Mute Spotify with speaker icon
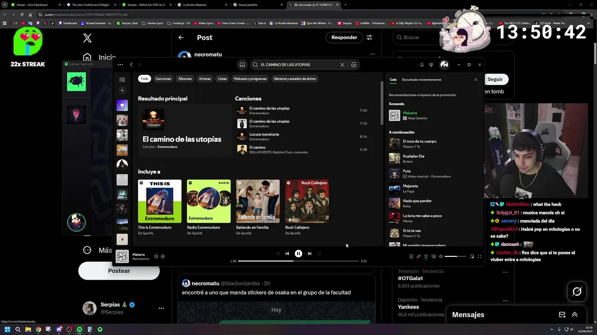Viewport: 597px width, 335px height. pyautogui.click(x=441, y=256)
